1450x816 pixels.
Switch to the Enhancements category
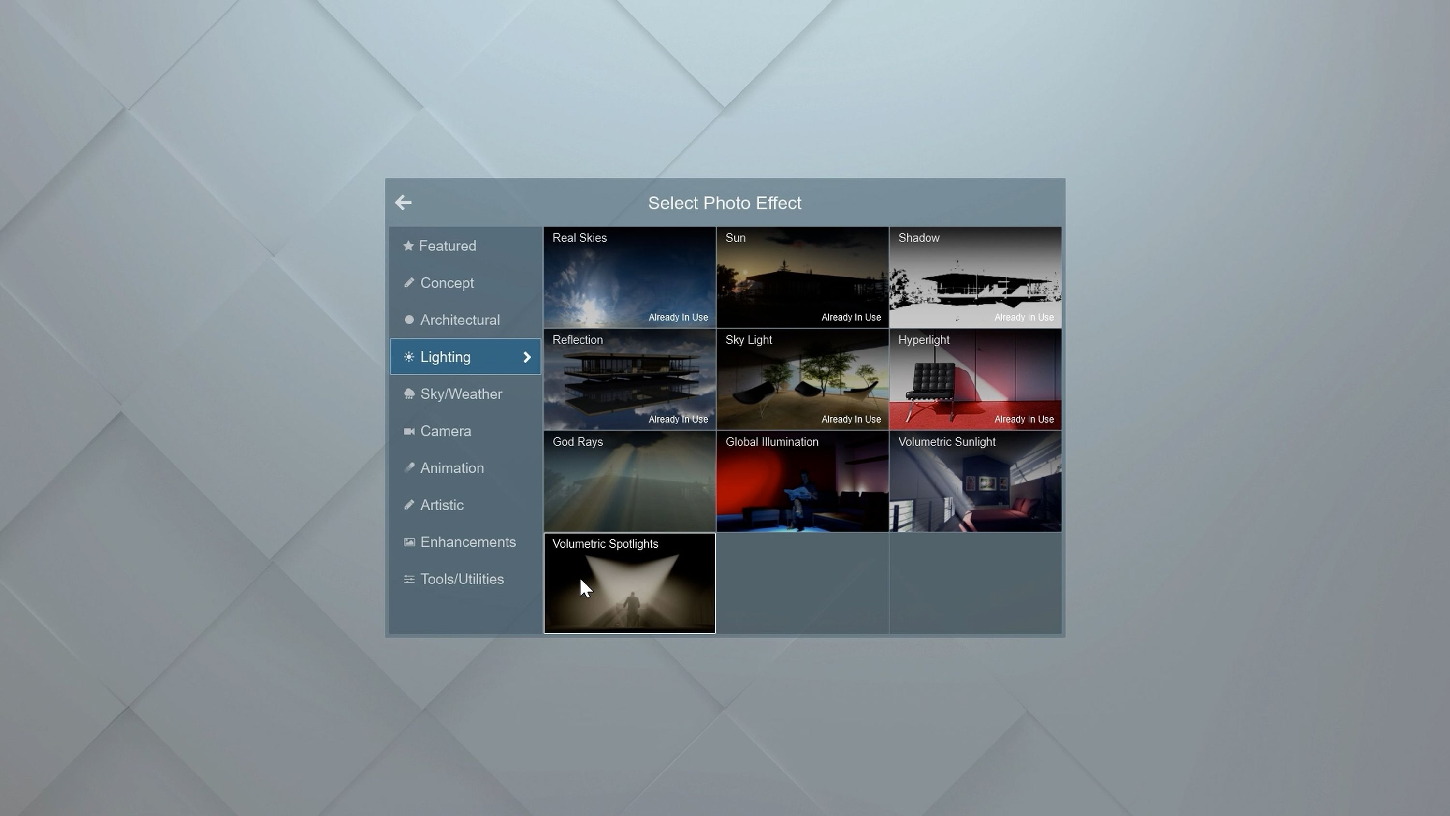click(465, 542)
